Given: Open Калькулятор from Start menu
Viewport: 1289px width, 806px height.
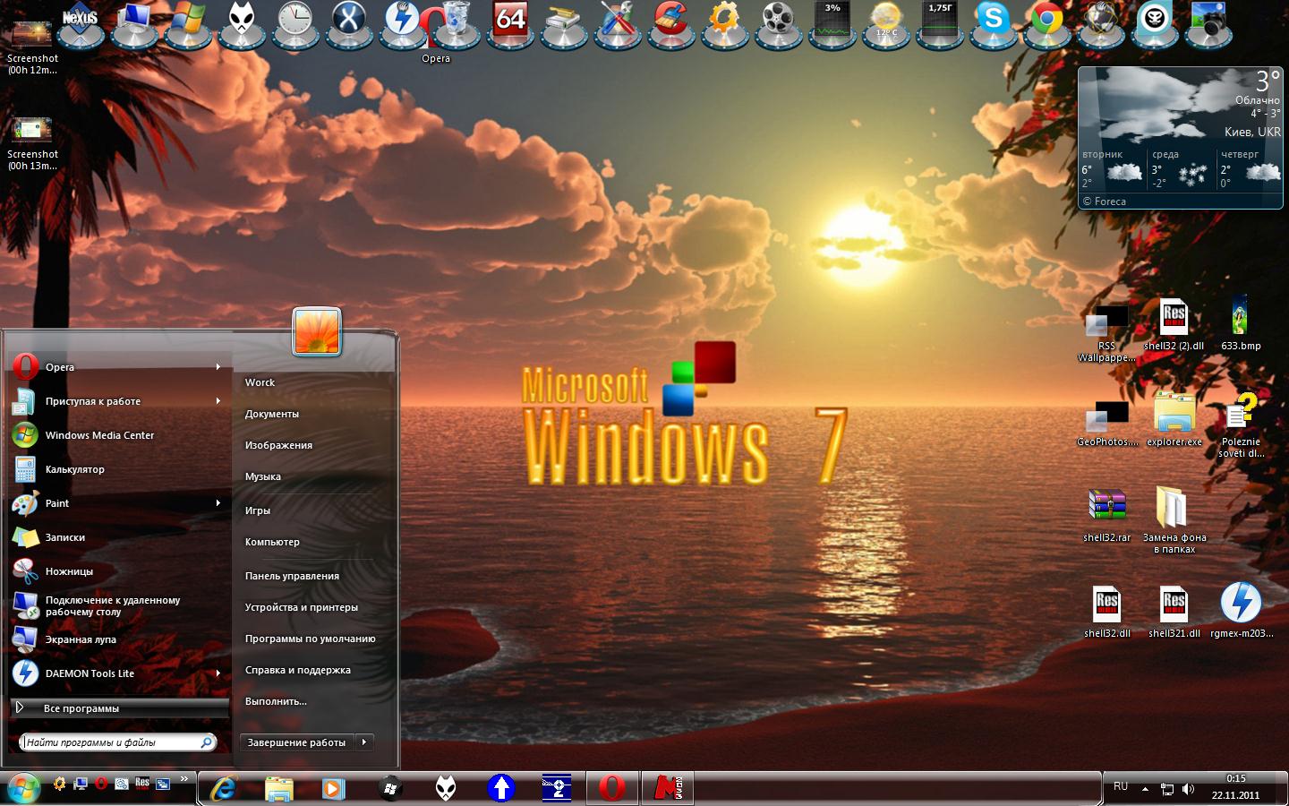Looking at the screenshot, I should point(119,469).
